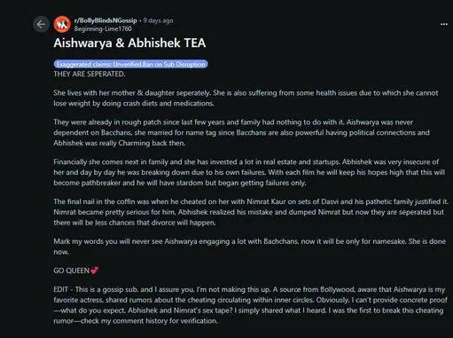The image size is (453, 338).
Task: Click the 'GO QUEEN' text
Action: (71, 271)
